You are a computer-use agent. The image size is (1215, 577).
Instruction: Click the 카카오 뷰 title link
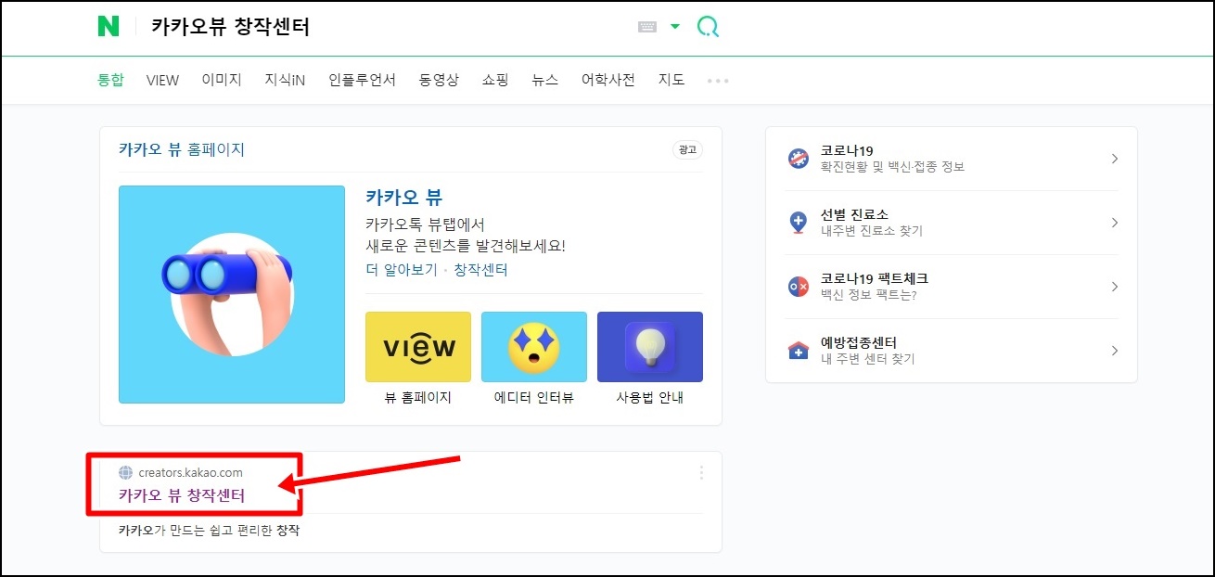coord(404,198)
